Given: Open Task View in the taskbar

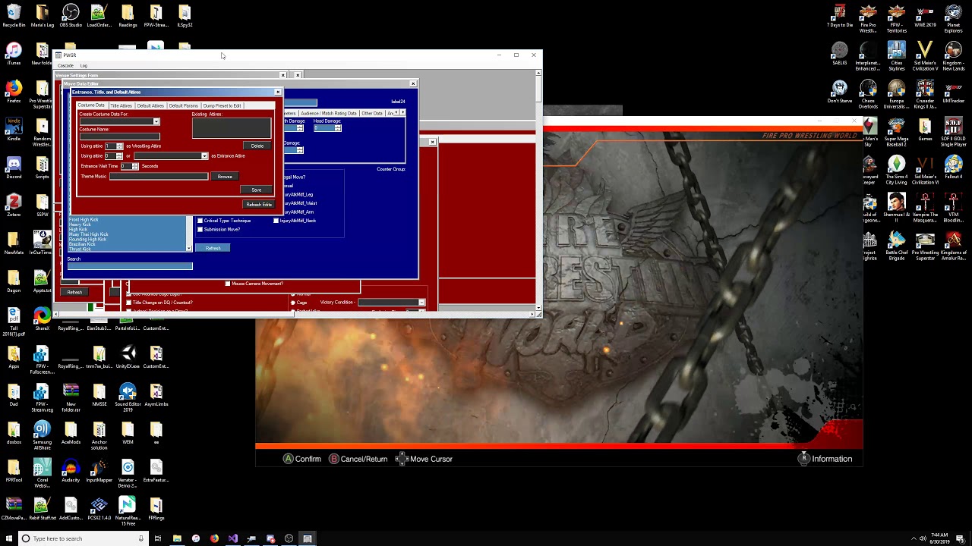Looking at the screenshot, I should pyautogui.click(x=157, y=538).
